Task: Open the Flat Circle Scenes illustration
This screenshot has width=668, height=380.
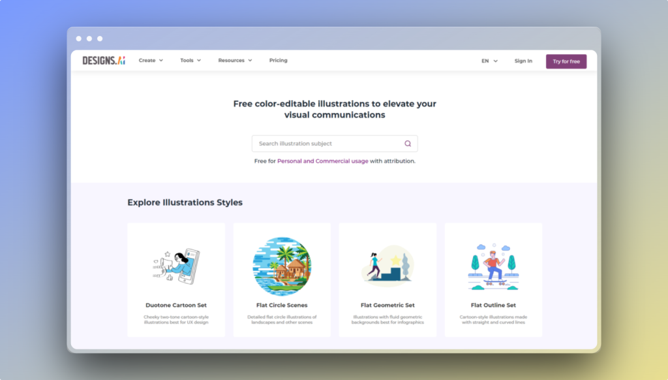Action: click(282, 265)
